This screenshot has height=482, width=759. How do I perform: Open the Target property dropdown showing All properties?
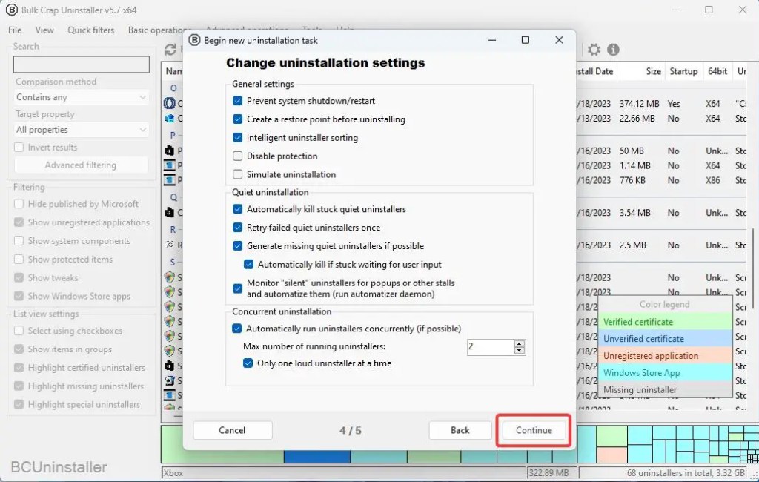(81, 130)
